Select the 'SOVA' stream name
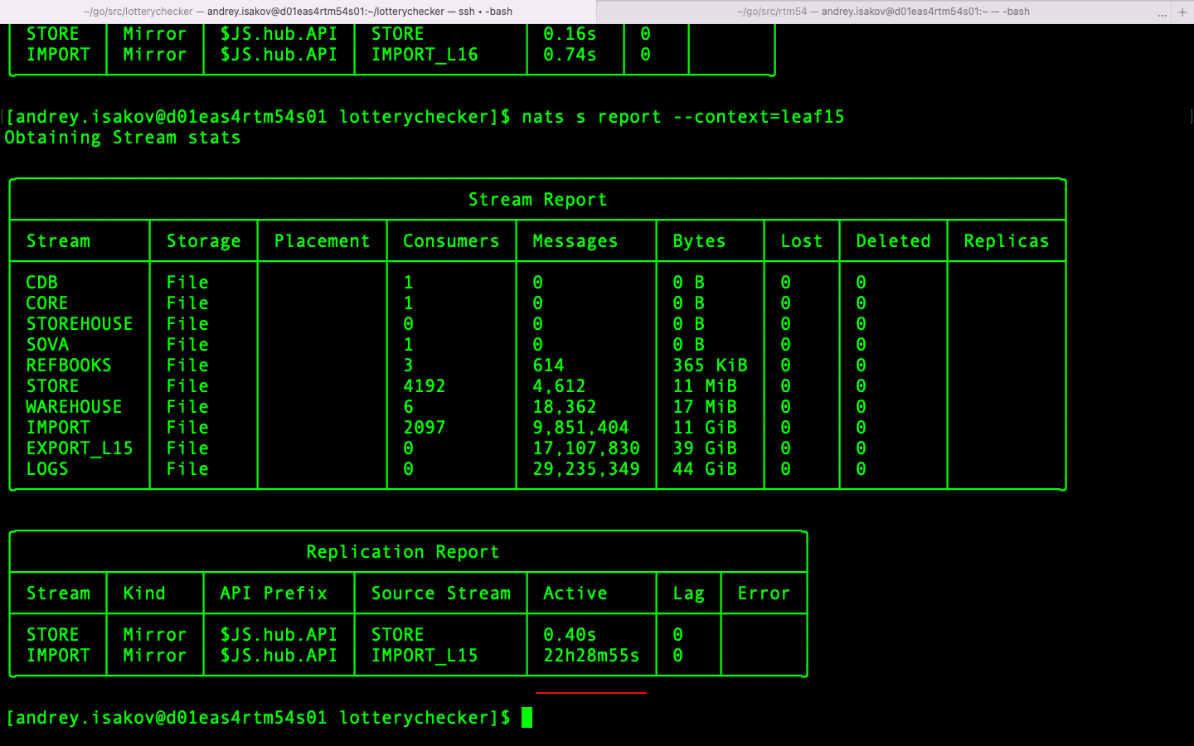This screenshot has height=746, width=1194. coord(47,345)
